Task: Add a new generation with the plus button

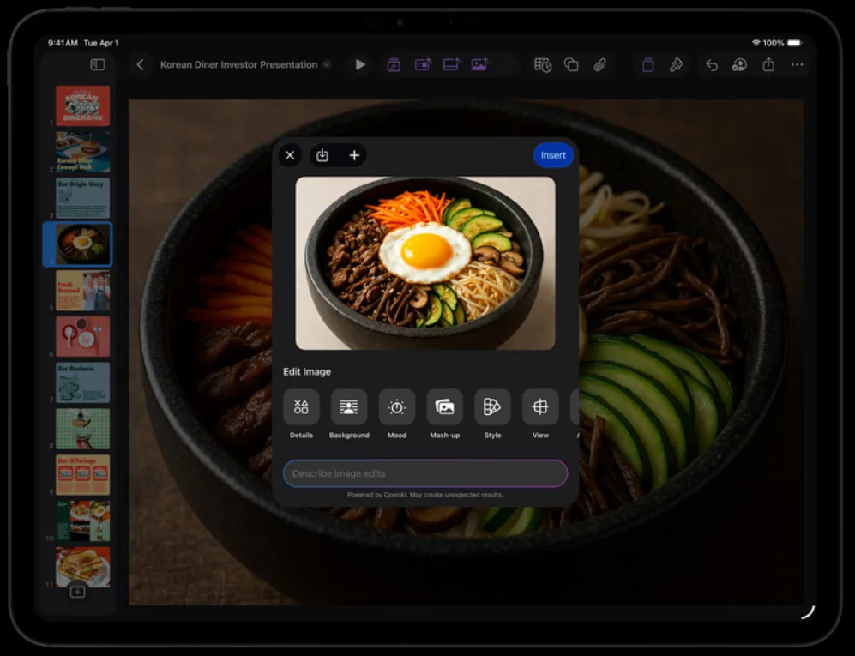Action: pos(354,155)
